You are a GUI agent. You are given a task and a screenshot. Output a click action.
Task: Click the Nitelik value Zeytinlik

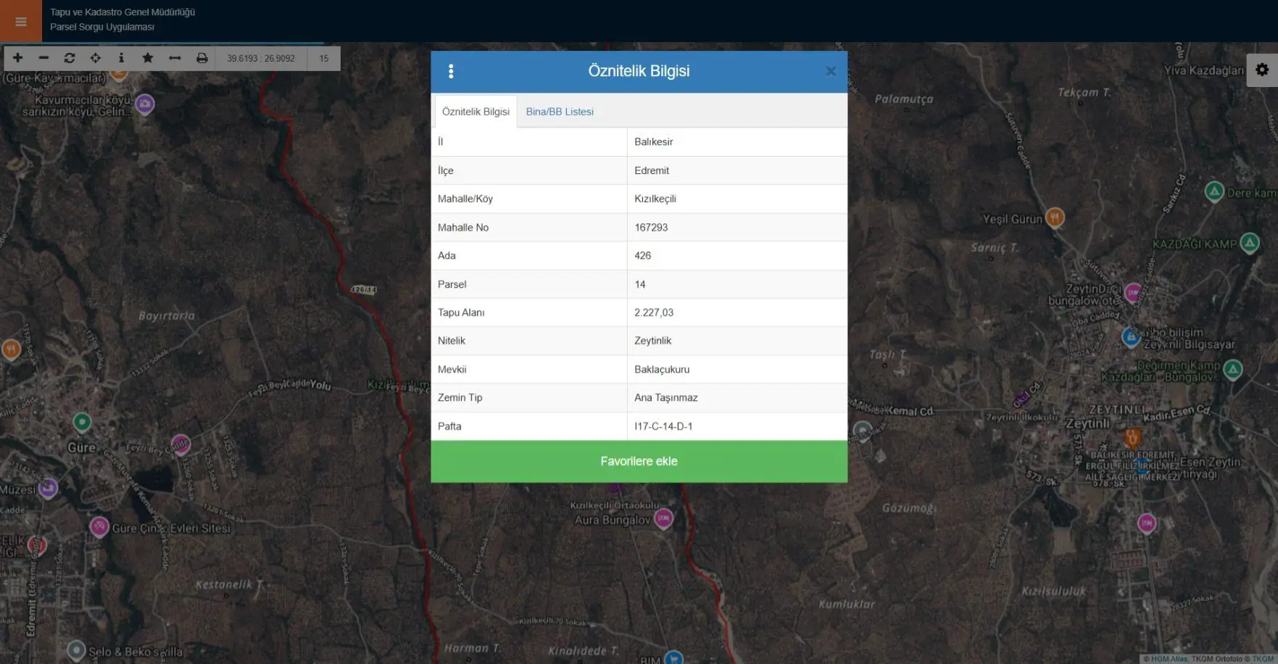pyautogui.click(x=737, y=341)
